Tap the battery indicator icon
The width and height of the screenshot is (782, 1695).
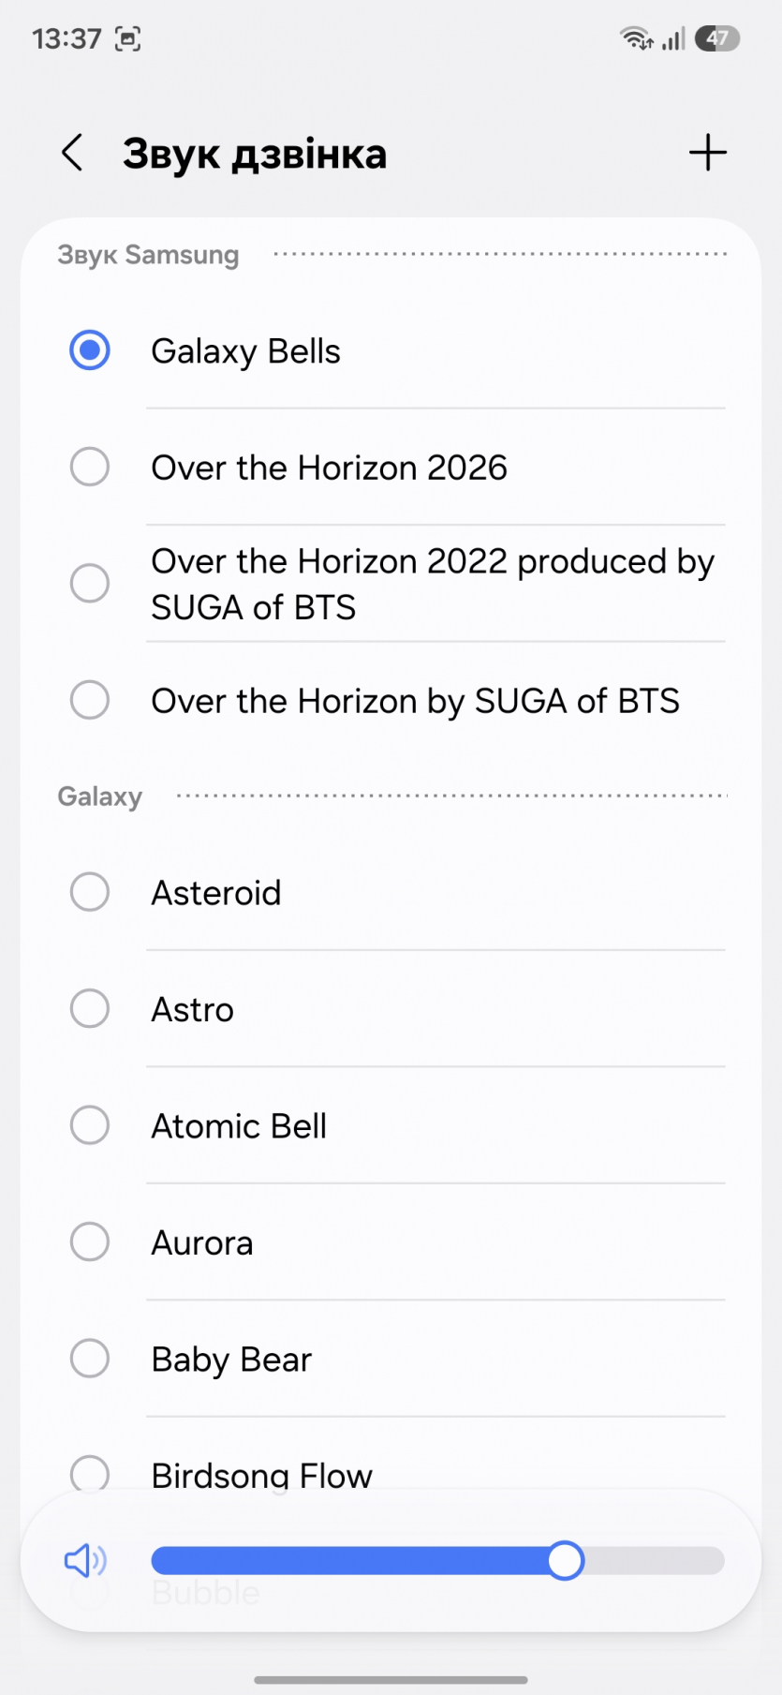pos(717,38)
